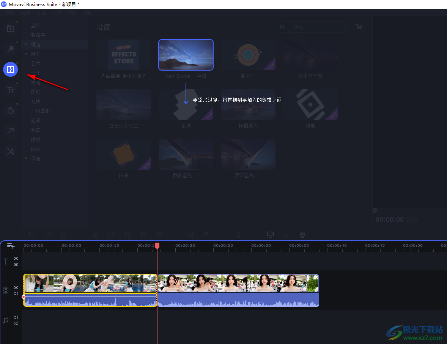Click the preview playback position slider handle
Viewport: 447px width, 344px height.
(x=375, y=210)
